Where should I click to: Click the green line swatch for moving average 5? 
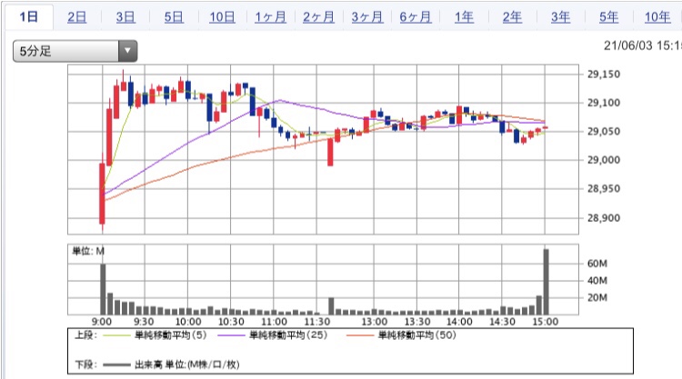coord(116,335)
